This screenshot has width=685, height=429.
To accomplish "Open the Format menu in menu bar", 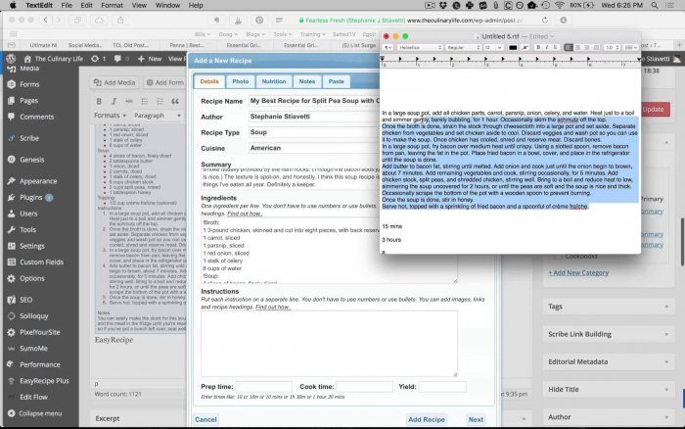I will pos(112,5).
